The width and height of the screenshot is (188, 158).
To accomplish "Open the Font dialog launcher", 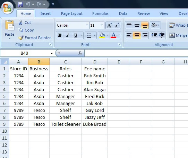I will (119, 44).
